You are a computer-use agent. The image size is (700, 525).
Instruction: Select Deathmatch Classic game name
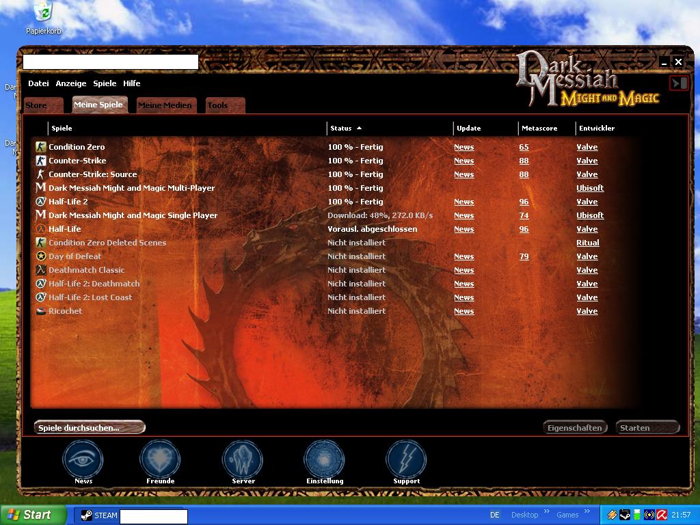[x=87, y=269]
